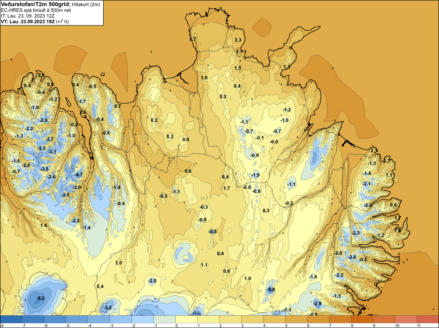This screenshot has width=439, height=328.
Task: Click the "-0.5" temperature value
Action: tap(92, 86)
